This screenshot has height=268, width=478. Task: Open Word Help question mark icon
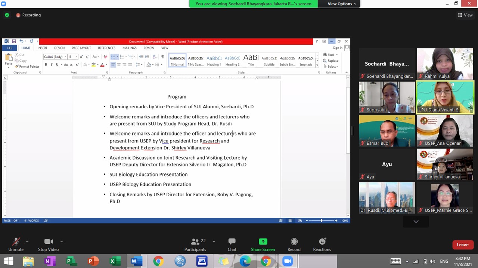point(317,41)
